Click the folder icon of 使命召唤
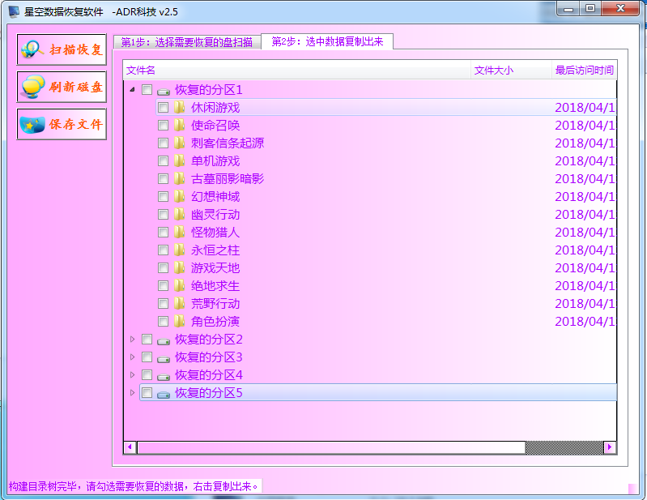 [x=179, y=125]
